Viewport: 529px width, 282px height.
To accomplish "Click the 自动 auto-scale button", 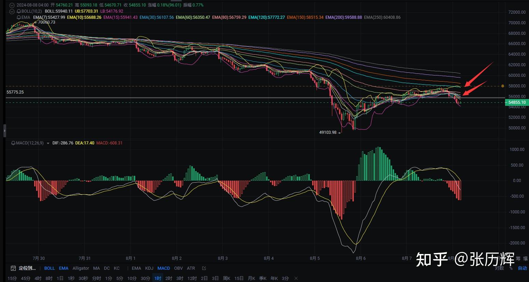I will tap(523, 268).
